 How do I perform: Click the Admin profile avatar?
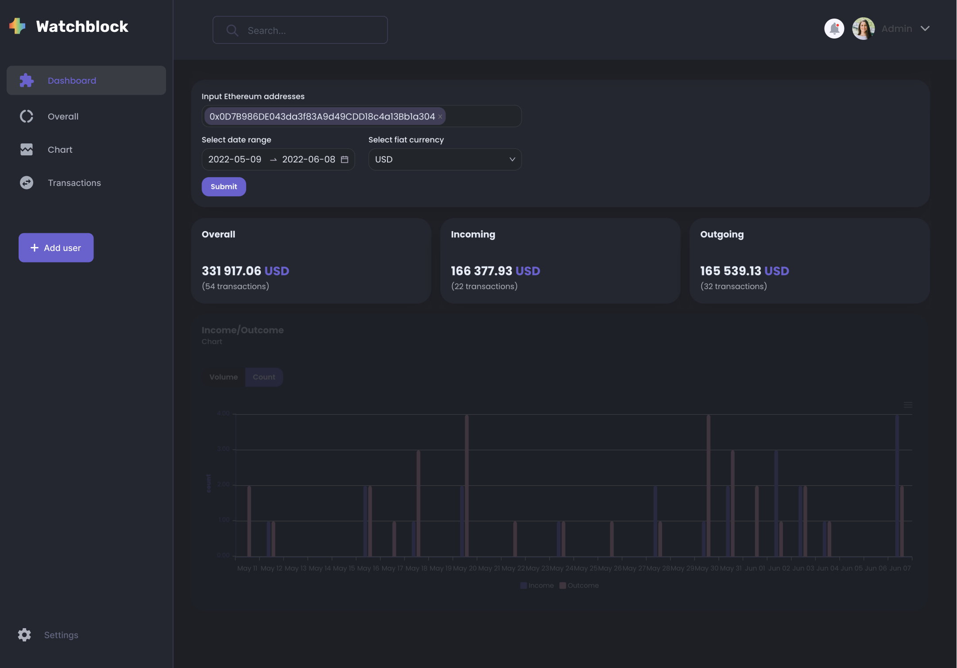863,29
